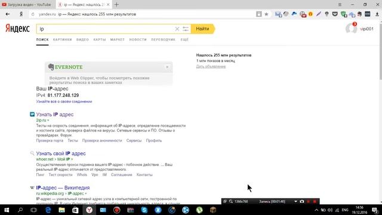Clear the search field with X

[177, 29]
